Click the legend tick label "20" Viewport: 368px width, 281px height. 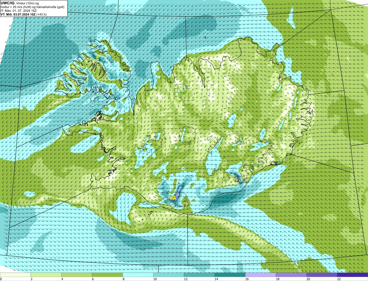click(308, 279)
